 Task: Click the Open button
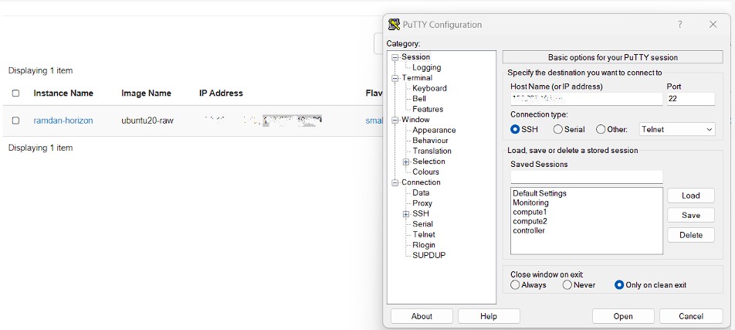pyautogui.click(x=623, y=316)
